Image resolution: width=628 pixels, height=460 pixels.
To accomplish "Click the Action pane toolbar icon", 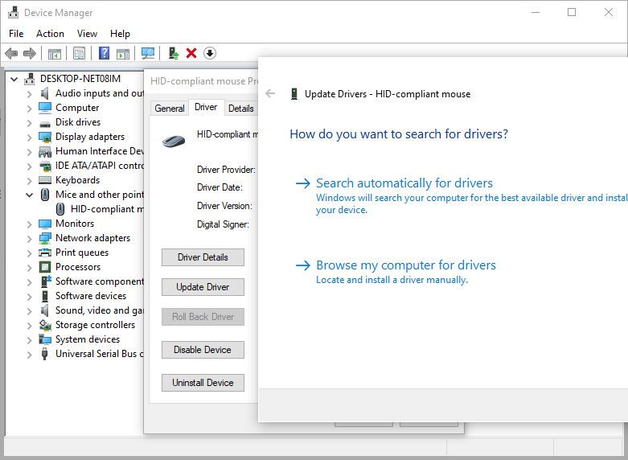I will tap(123, 53).
